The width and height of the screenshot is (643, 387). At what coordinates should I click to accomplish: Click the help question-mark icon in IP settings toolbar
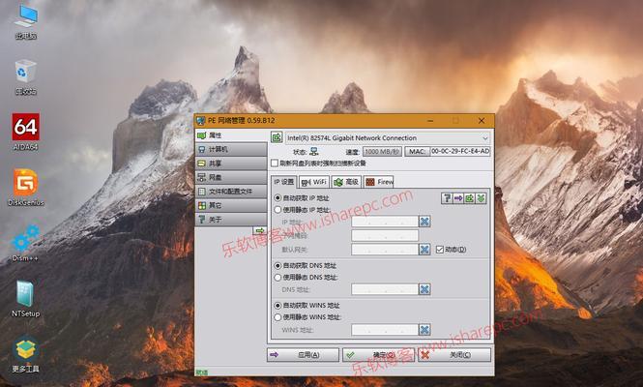pos(447,198)
